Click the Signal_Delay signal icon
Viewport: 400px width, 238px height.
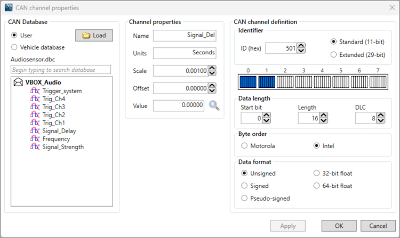tap(35, 131)
